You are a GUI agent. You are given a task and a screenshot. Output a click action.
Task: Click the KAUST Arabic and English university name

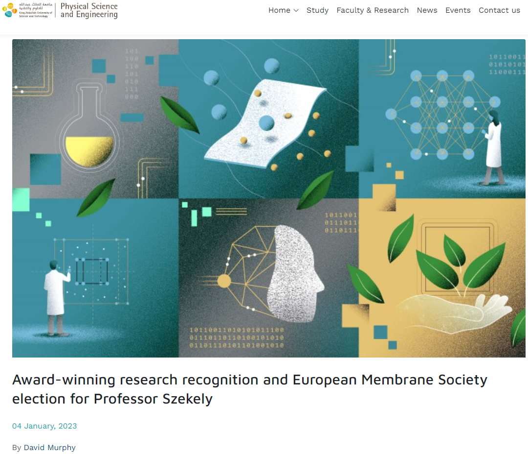[35, 10]
